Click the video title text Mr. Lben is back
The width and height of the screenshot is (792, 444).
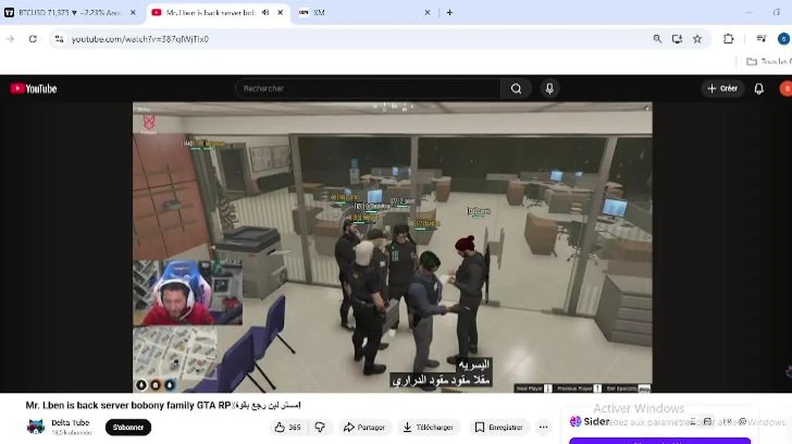pyautogui.click(x=163, y=405)
